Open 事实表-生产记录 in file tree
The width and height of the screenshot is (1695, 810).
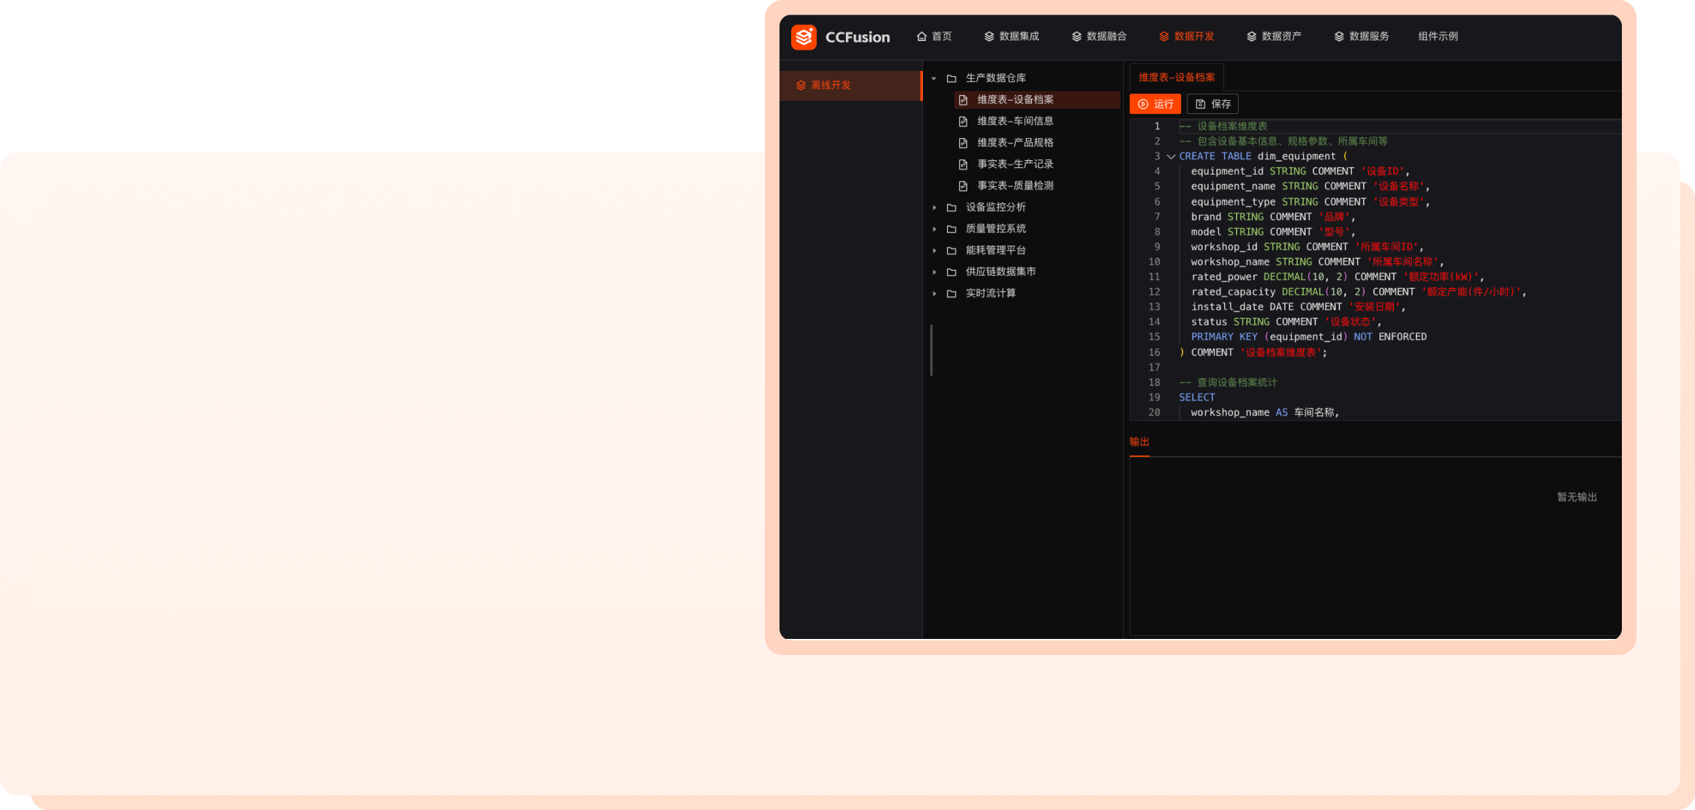(1015, 164)
